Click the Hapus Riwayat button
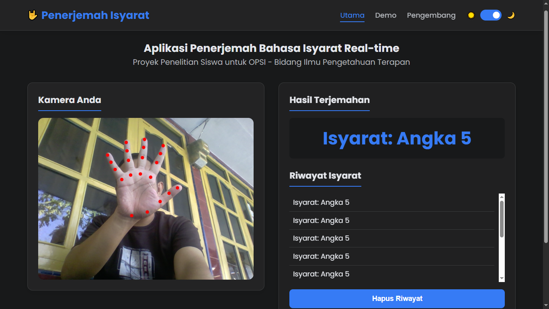This screenshot has height=309, width=549. [397, 299]
